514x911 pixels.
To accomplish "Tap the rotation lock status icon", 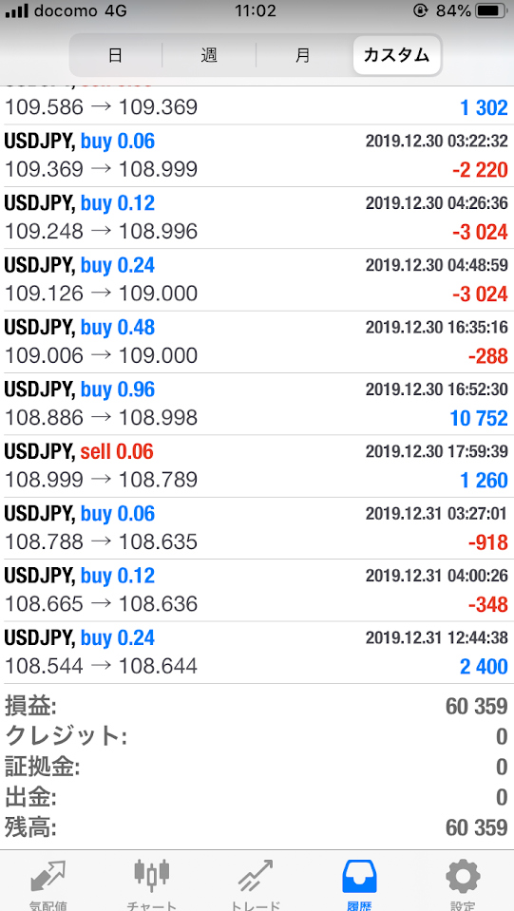I will [x=419, y=10].
